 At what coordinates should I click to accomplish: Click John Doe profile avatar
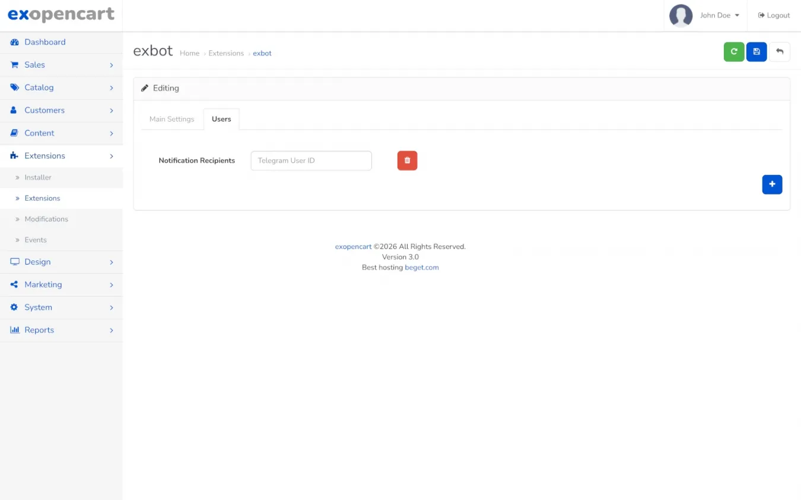(681, 15)
